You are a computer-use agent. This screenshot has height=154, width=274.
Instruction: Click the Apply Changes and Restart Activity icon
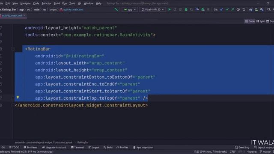click(x=175, y=9)
